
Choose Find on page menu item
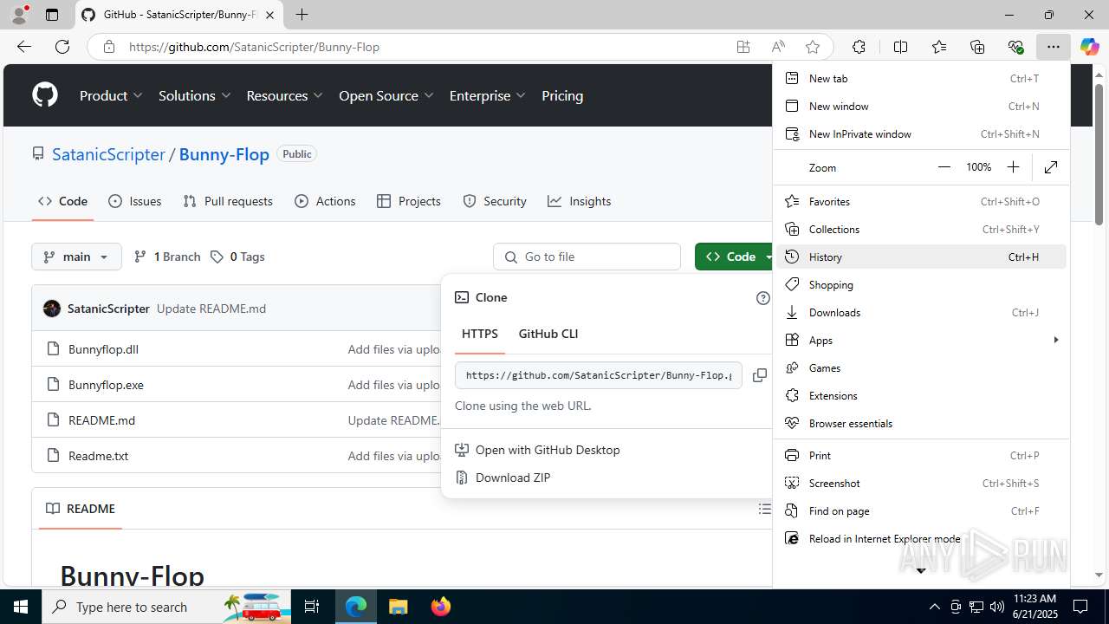point(920,510)
